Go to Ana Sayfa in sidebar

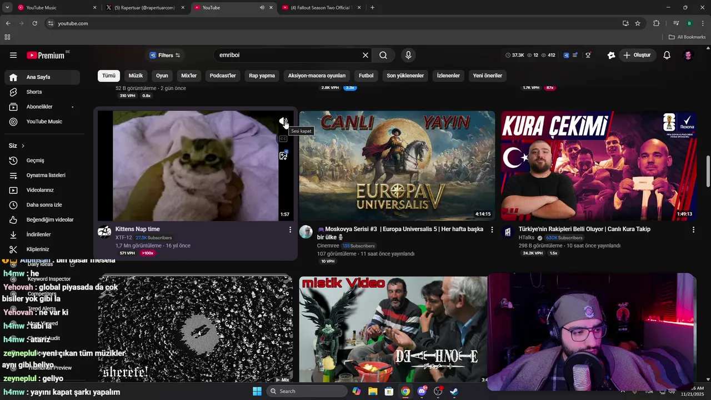click(x=42, y=77)
